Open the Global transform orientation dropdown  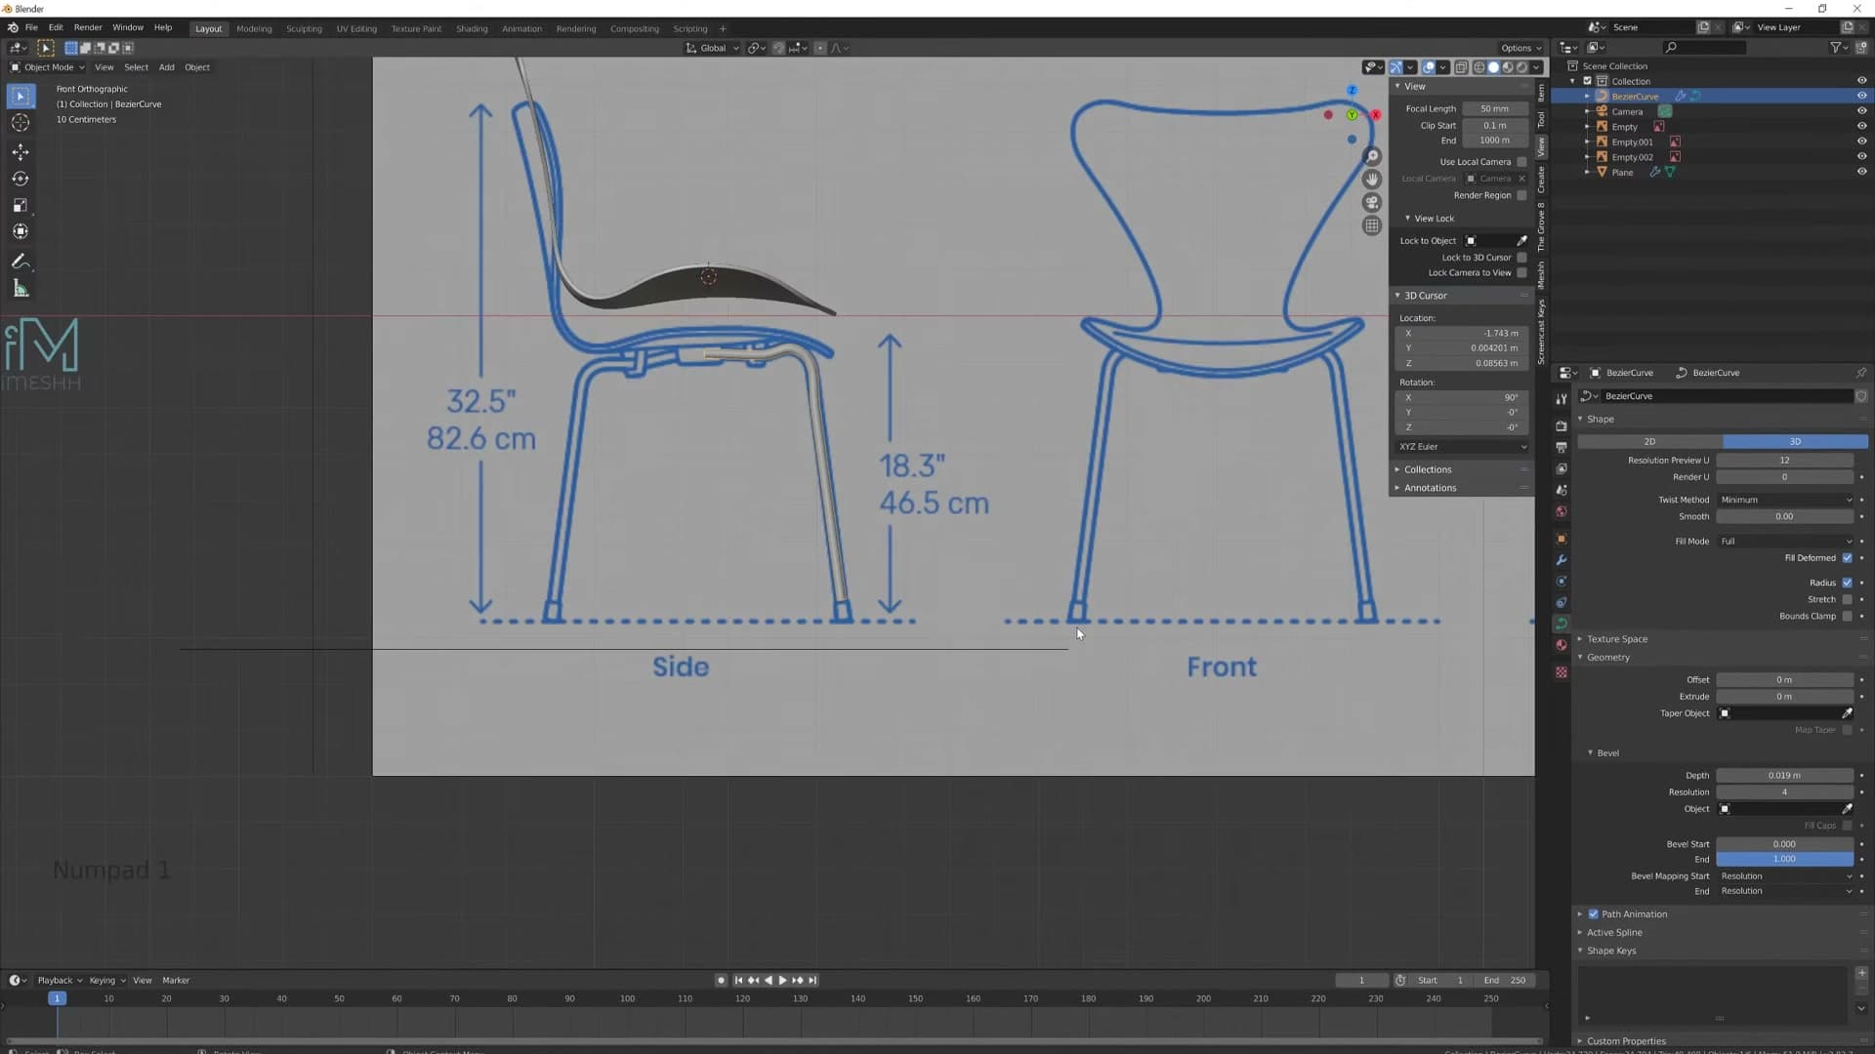click(712, 48)
